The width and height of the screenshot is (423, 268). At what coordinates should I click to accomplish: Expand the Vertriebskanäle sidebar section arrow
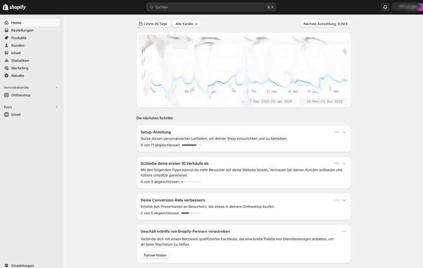[57, 88]
